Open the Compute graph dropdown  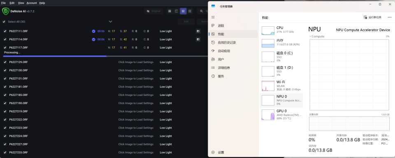pyautogui.click(x=317, y=36)
